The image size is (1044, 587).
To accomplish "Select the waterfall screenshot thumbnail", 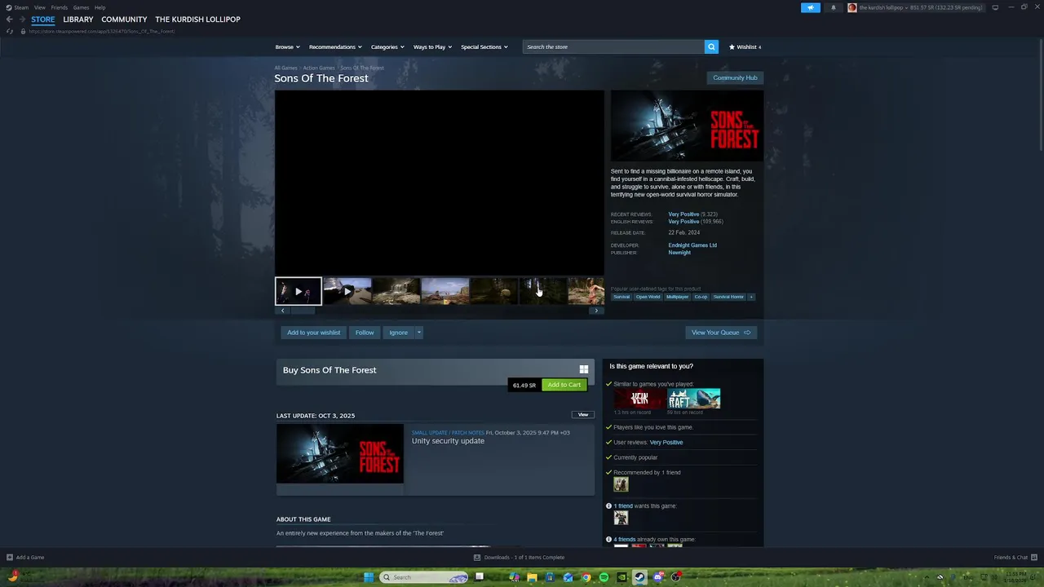I will [x=396, y=291].
